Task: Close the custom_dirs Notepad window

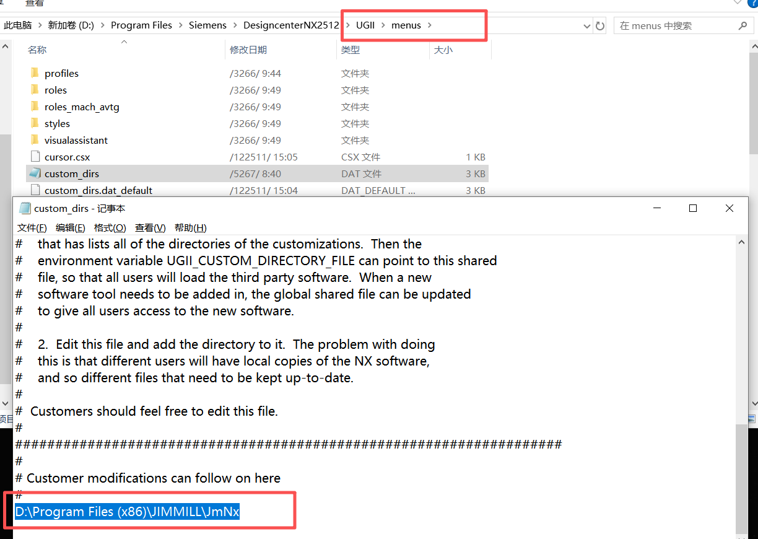Action: pos(730,208)
